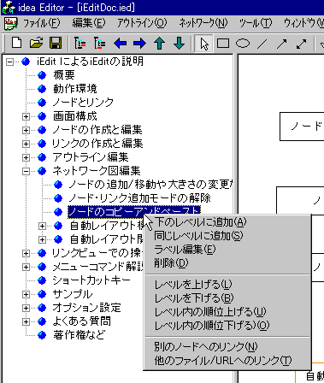Expand the よくある質問 node

pyautogui.click(x=26, y=321)
